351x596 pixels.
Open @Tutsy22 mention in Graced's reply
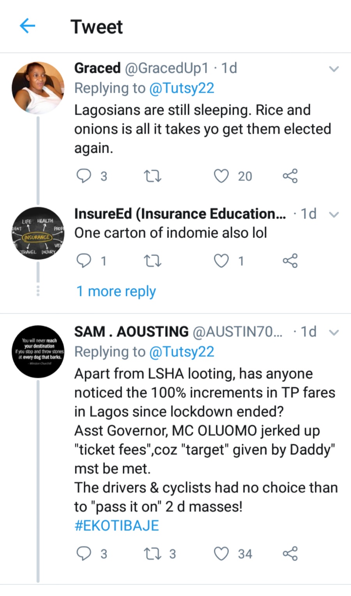click(182, 88)
